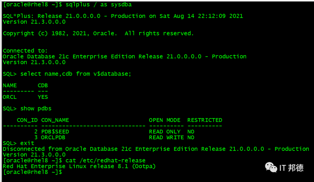Click the PDB$SEED container name
The width and height of the screenshot is (314, 182).
tap(55, 132)
